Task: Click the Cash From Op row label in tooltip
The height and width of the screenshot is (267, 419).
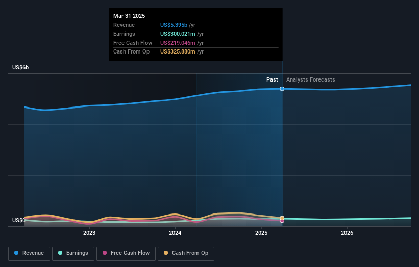Action: coord(131,52)
